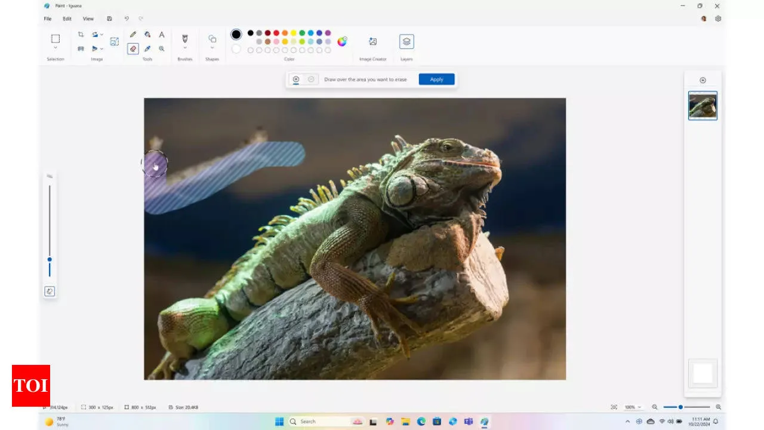Open the File menu
The height and width of the screenshot is (430, 764).
pos(48,19)
